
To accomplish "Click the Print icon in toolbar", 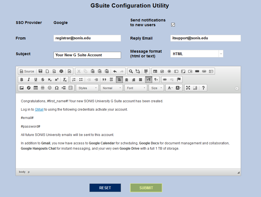I will point(61,71).
